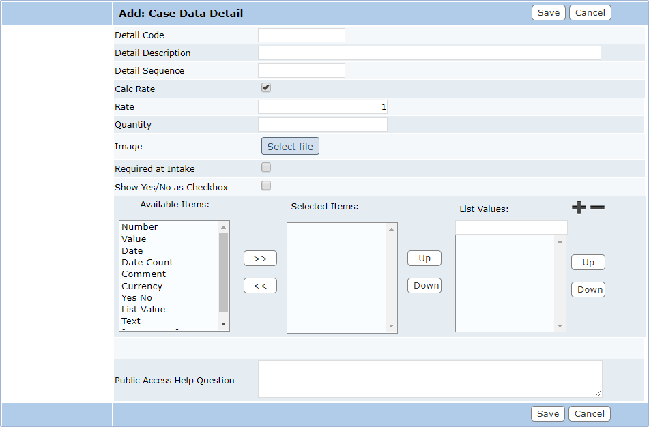Enable Required at Intake checkbox
Viewport: 649px width, 427px height.
[x=266, y=167]
